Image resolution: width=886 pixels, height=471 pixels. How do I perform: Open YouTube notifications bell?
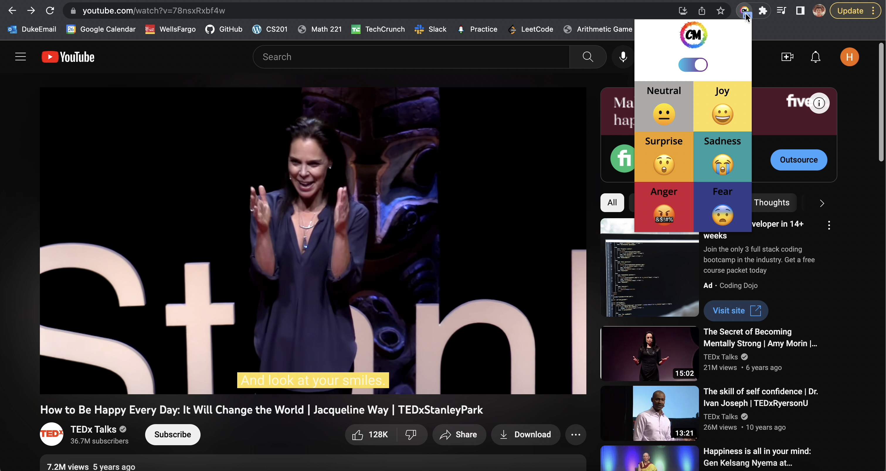coord(816,57)
